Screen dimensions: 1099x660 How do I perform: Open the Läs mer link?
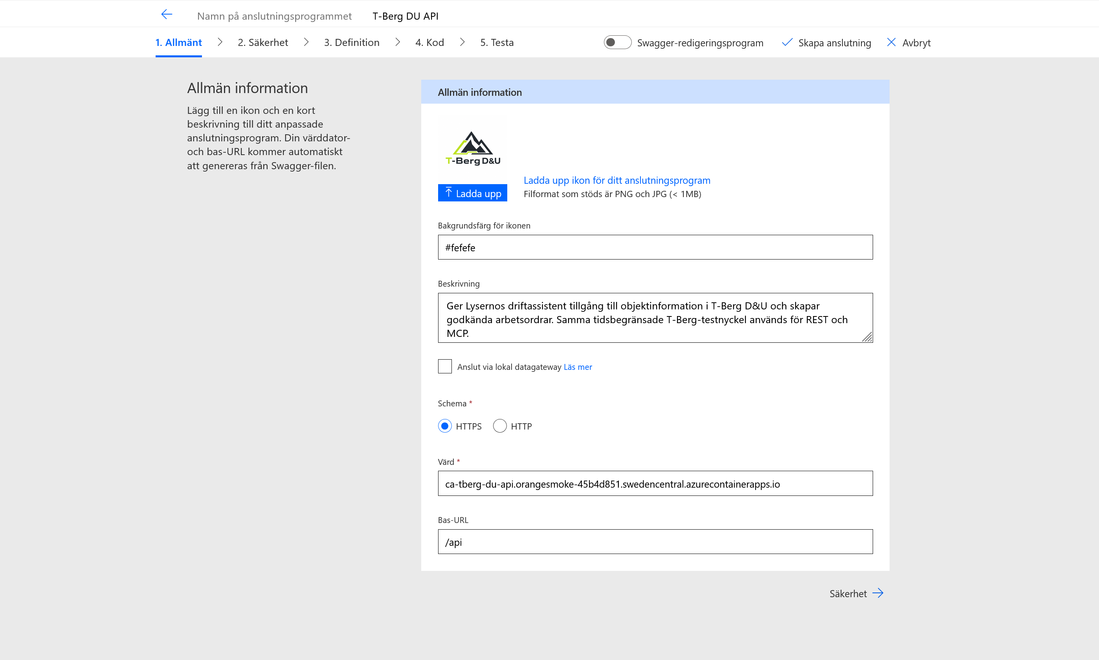pos(578,367)
